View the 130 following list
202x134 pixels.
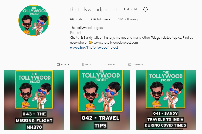128,19
